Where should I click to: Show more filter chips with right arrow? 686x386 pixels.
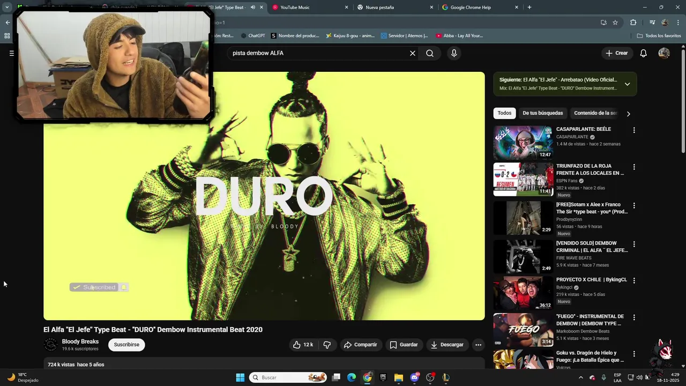628,114
